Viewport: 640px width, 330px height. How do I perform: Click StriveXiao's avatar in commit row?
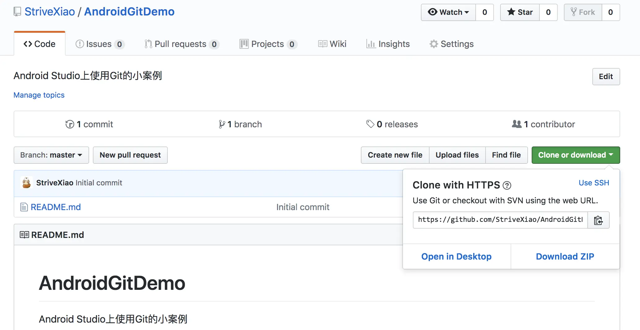pos(27,183)
